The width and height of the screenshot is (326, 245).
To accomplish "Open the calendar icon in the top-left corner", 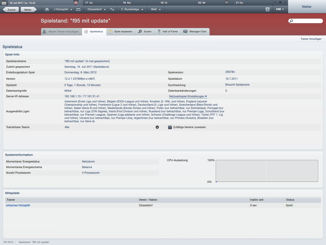I will click(4, 3).
